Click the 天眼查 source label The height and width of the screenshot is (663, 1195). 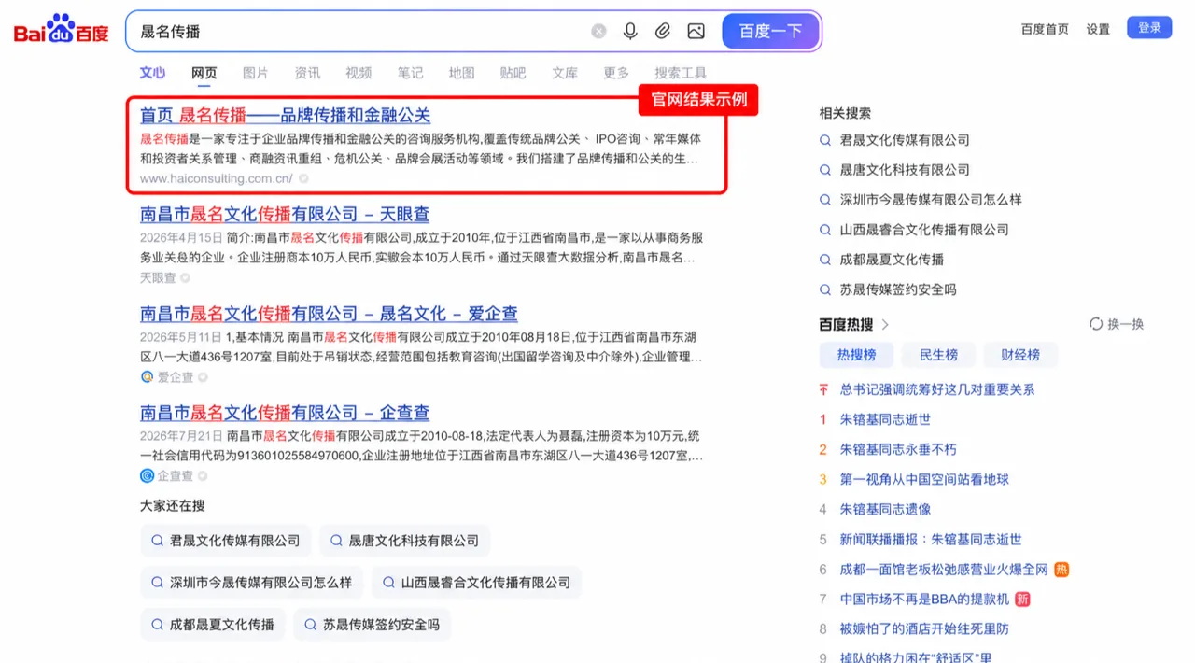158,277
